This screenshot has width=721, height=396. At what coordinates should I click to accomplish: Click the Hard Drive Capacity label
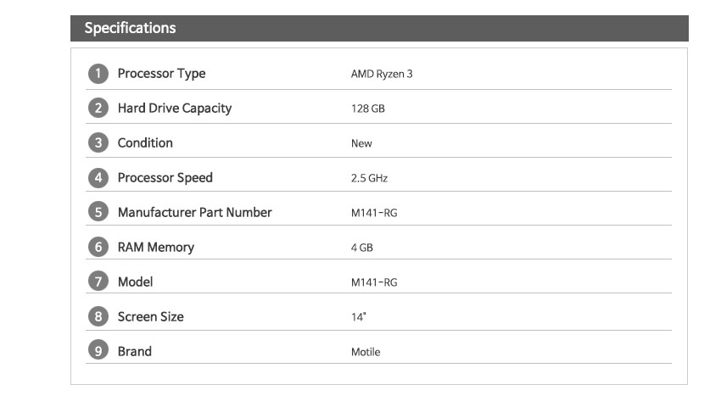tap(175, 109)
